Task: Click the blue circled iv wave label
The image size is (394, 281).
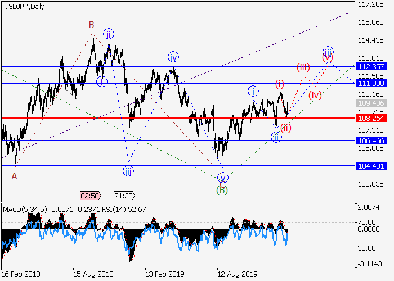Action: tap(173, 56)
